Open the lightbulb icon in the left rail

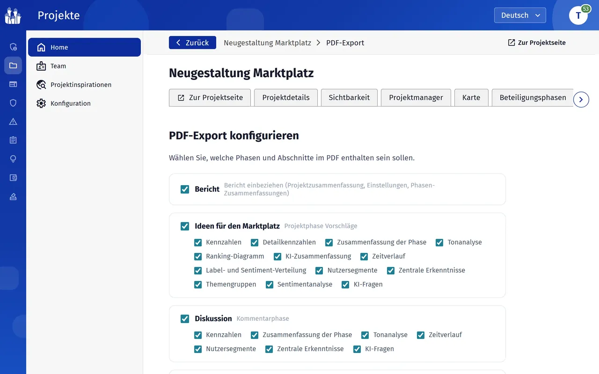pos(13,159)
